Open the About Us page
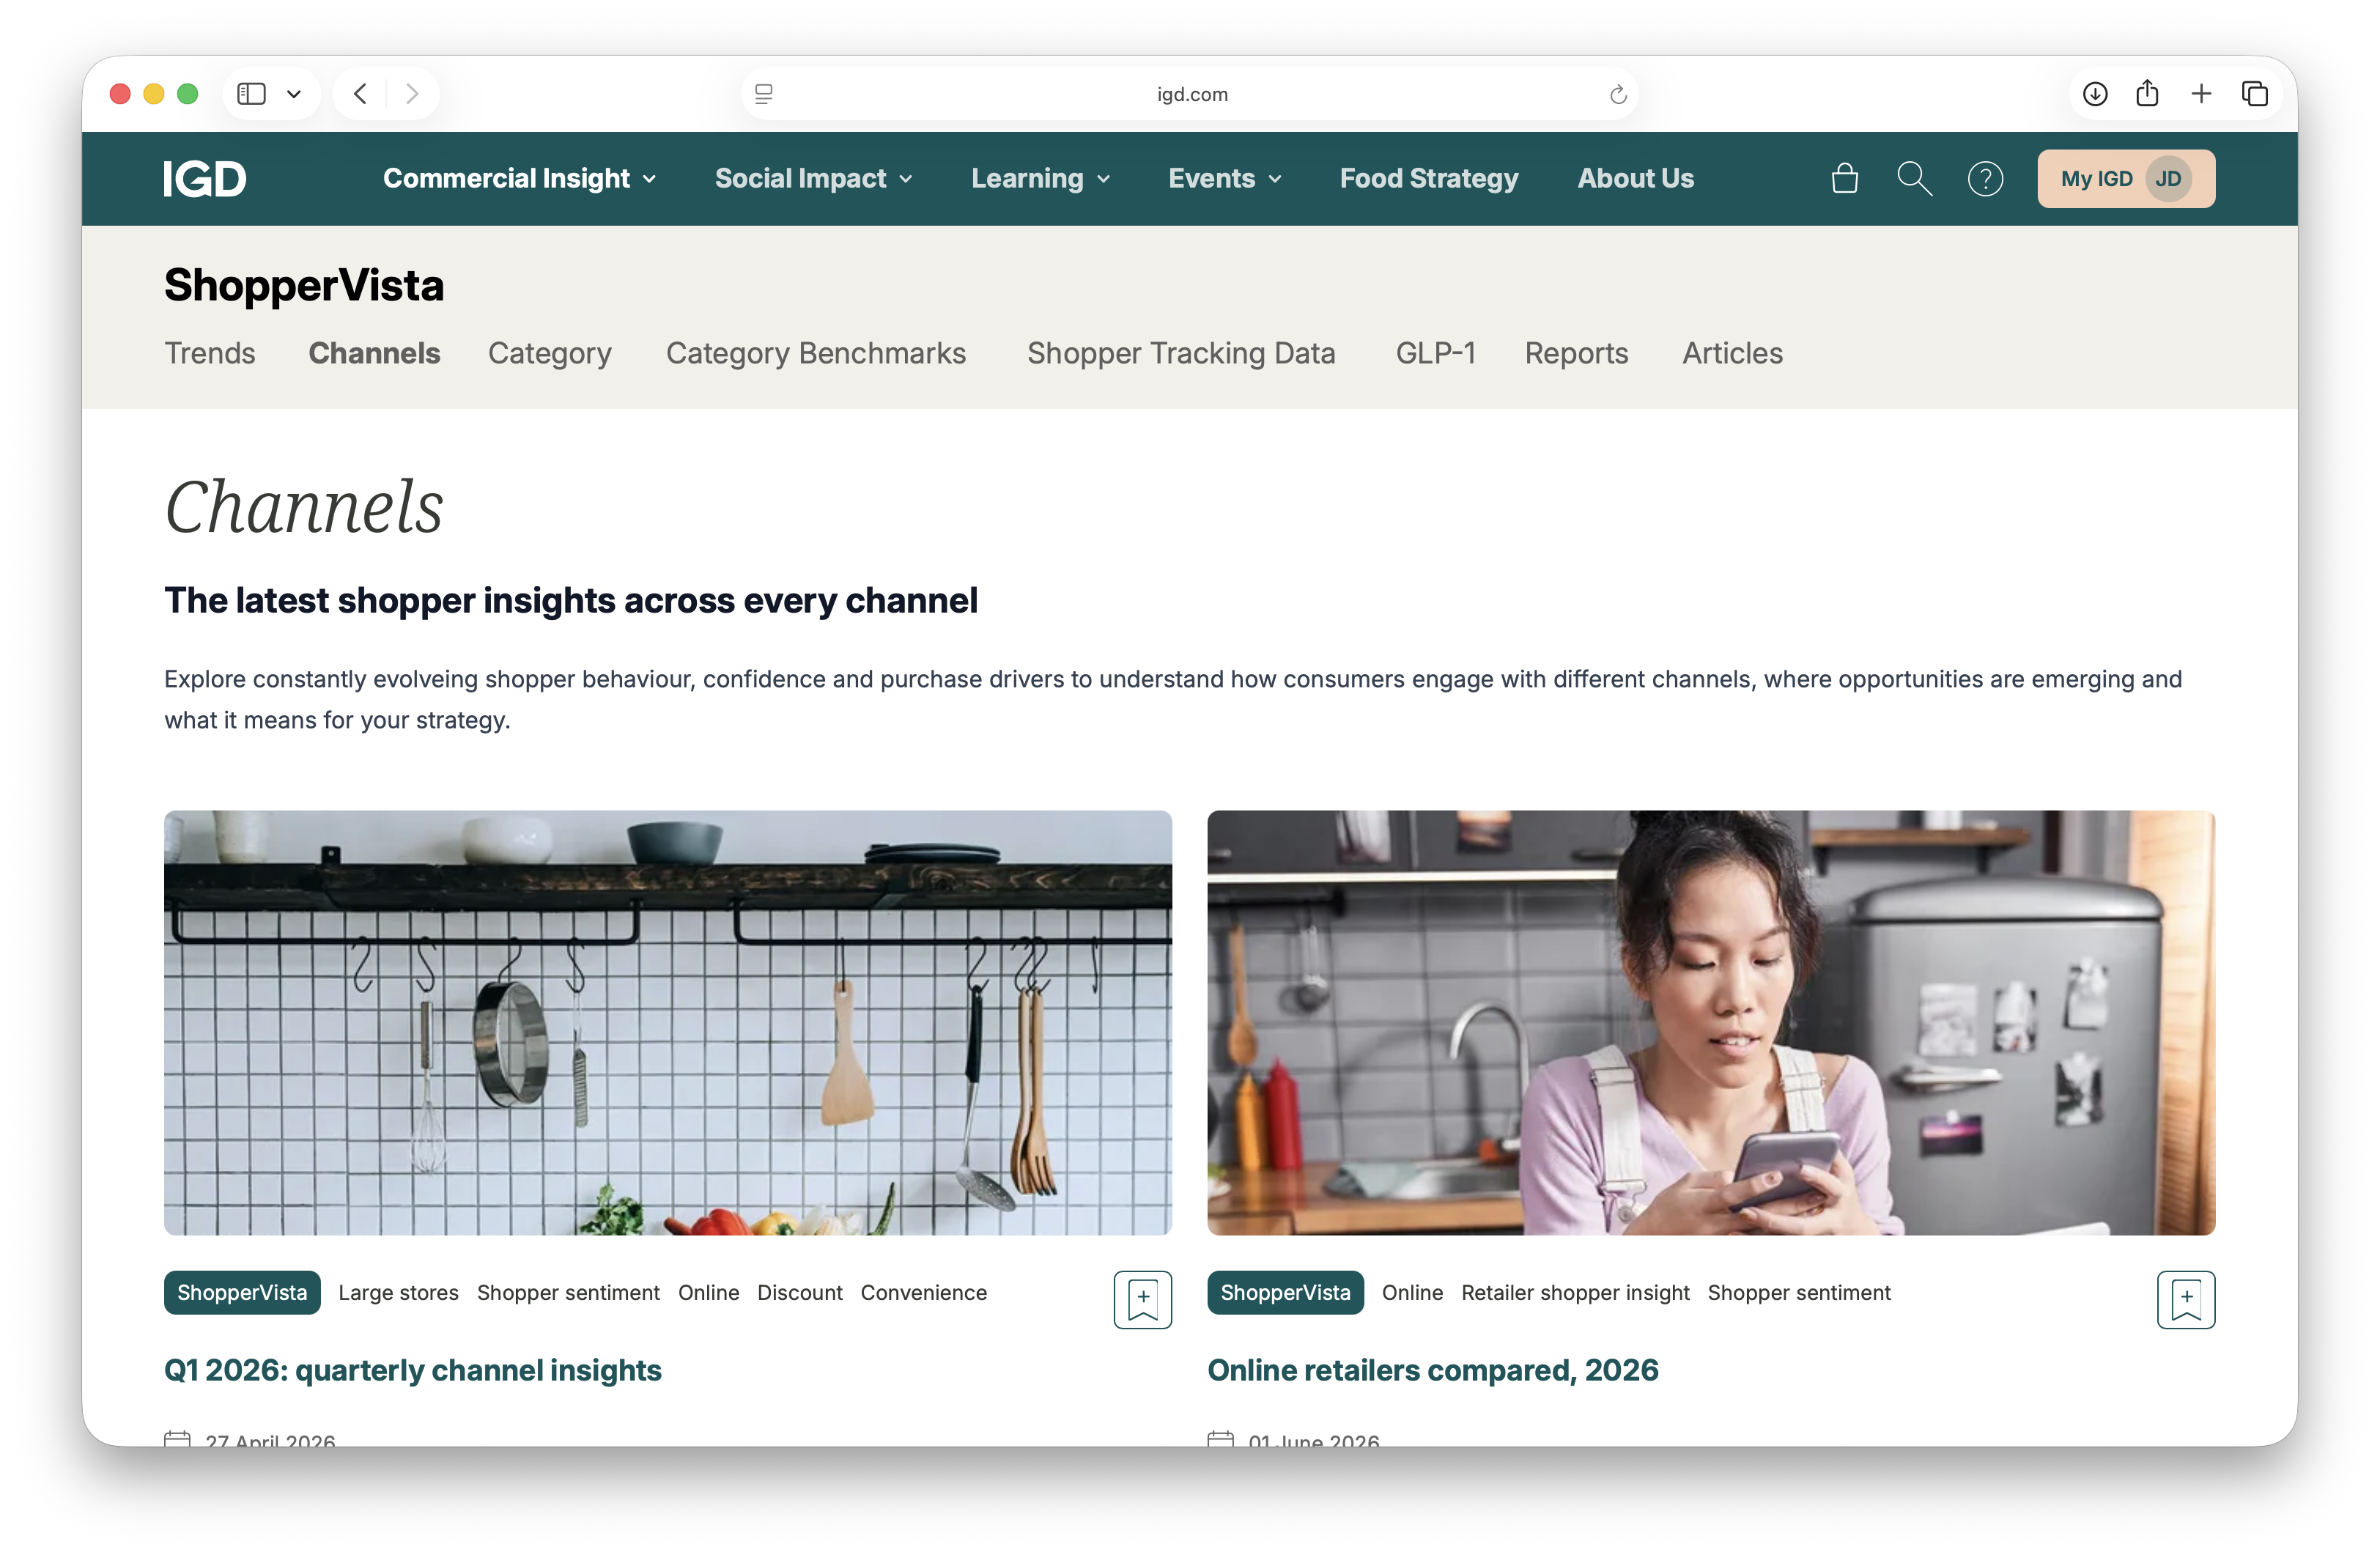Image resolution: width=2380 pixels, height=1555 pixels. [x=1636, y=179]
